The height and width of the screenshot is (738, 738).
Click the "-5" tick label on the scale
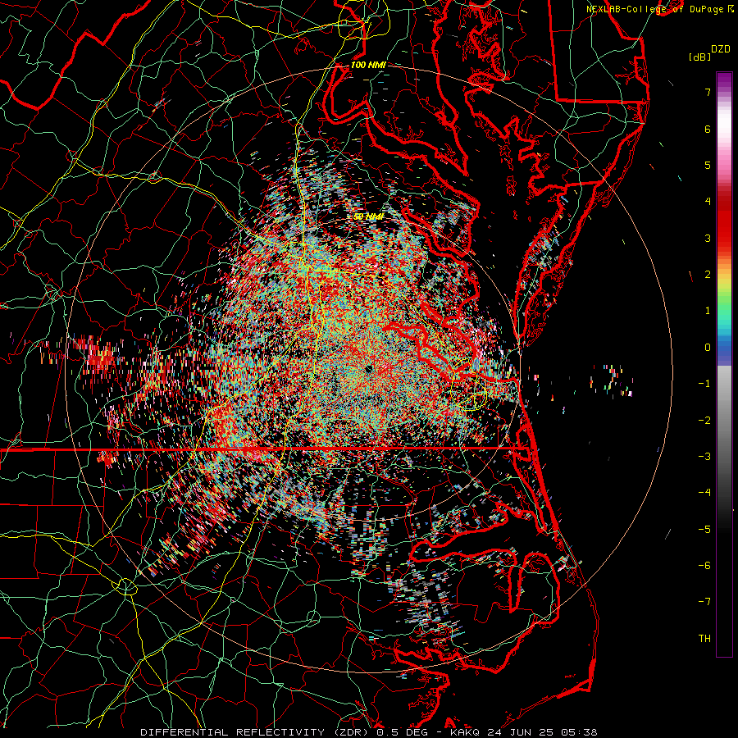(x=704, y=530)
